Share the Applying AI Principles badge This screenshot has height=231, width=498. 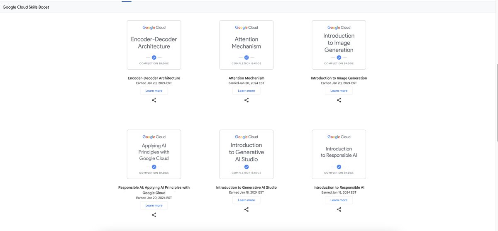[x=154, y=215]
